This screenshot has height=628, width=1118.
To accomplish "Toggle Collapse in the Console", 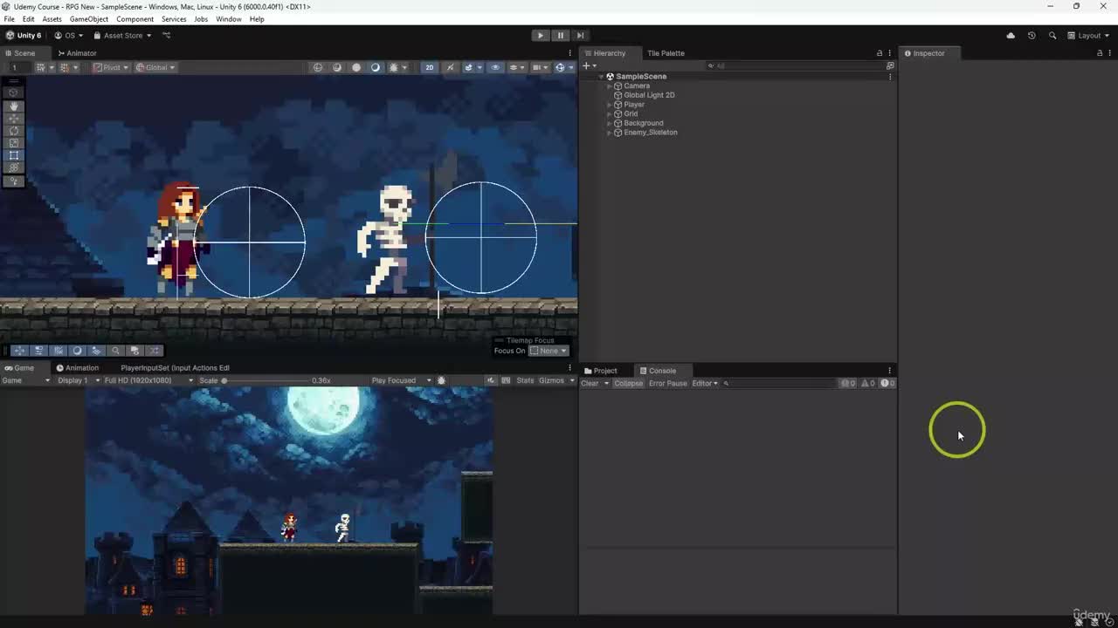I will (628, 383).
